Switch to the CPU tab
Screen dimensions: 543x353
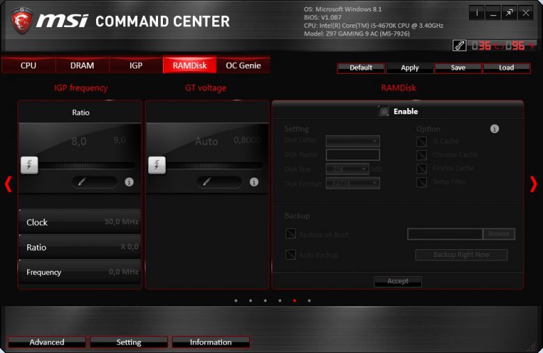coord(29,65)
